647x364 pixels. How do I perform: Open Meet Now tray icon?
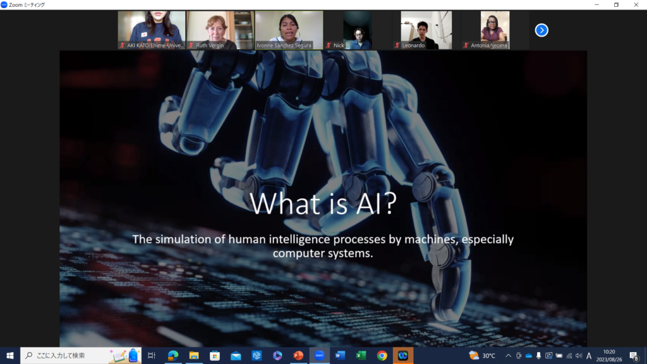[519, 355]
